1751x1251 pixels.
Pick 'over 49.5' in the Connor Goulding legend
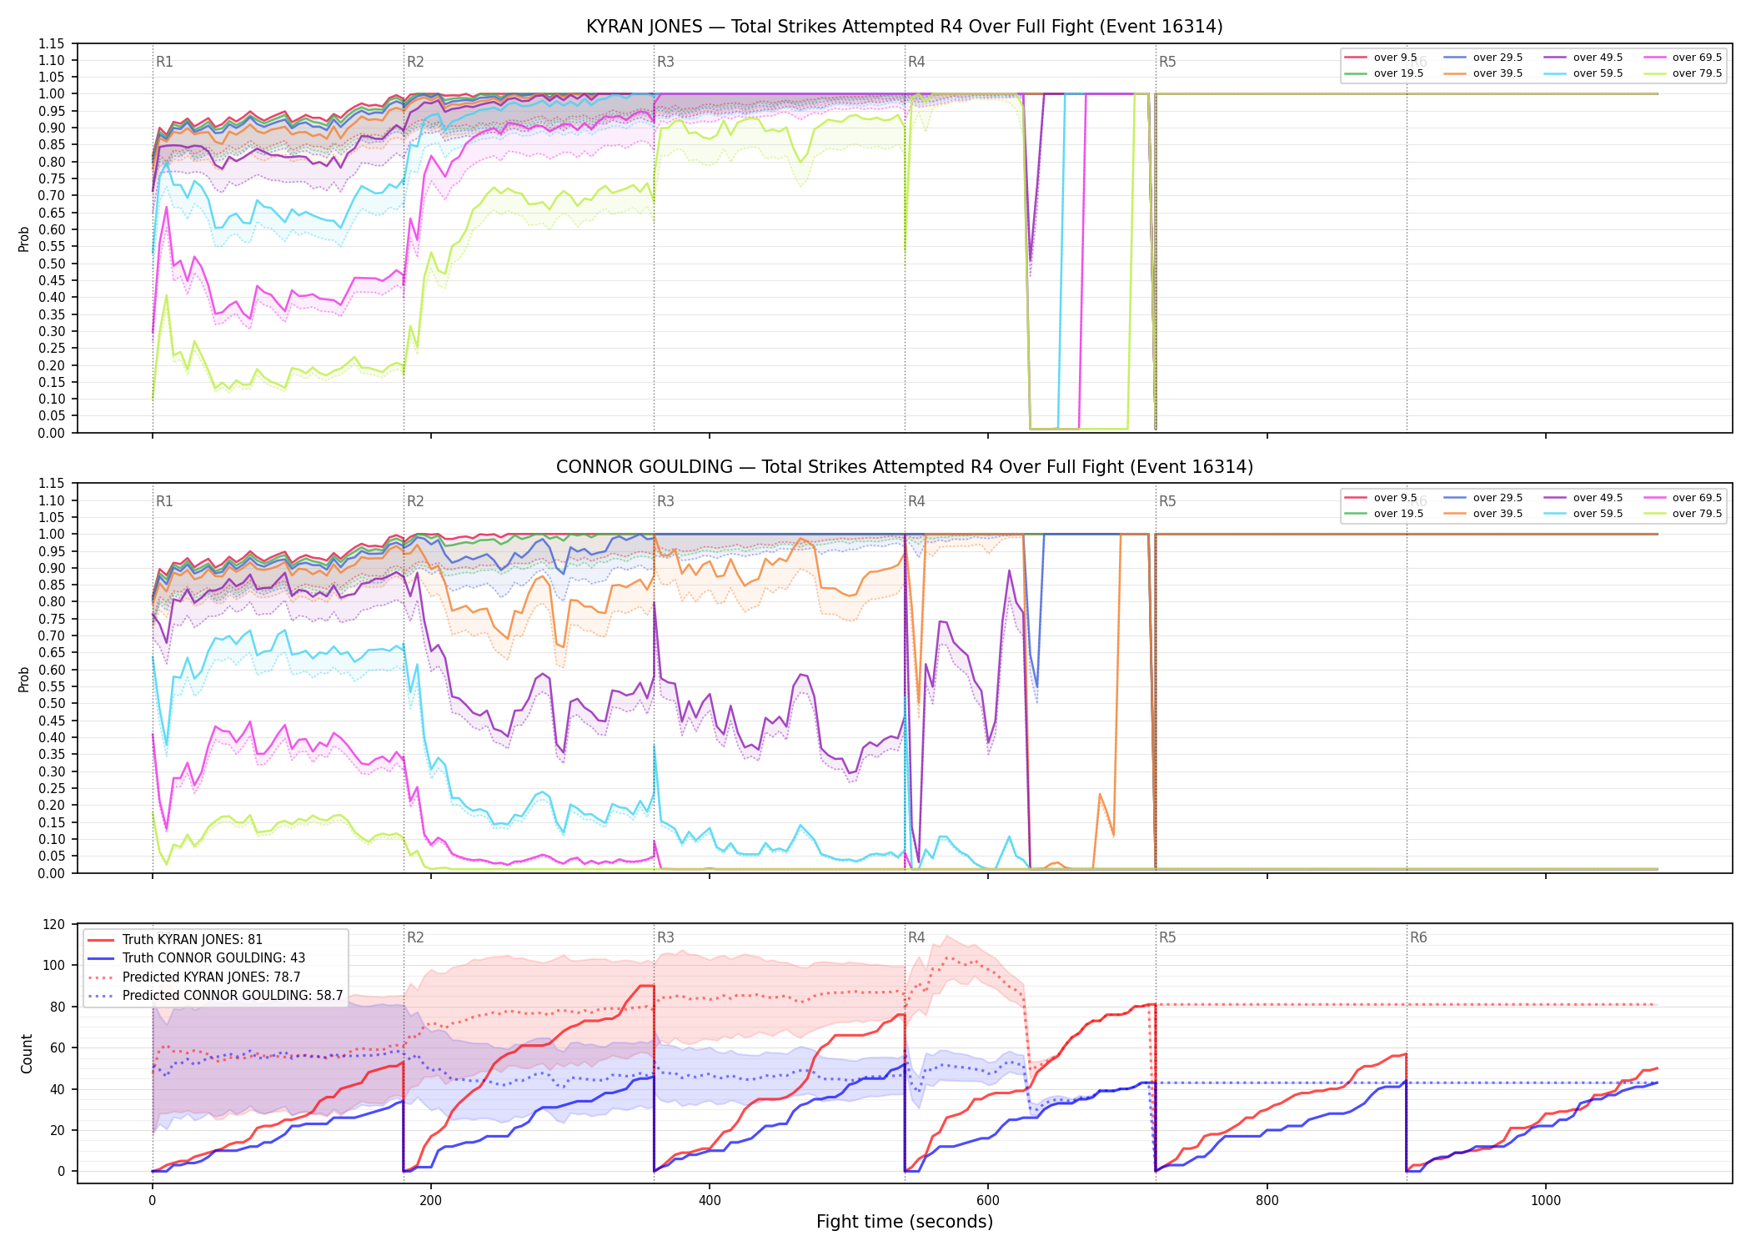coord(1583,498)
